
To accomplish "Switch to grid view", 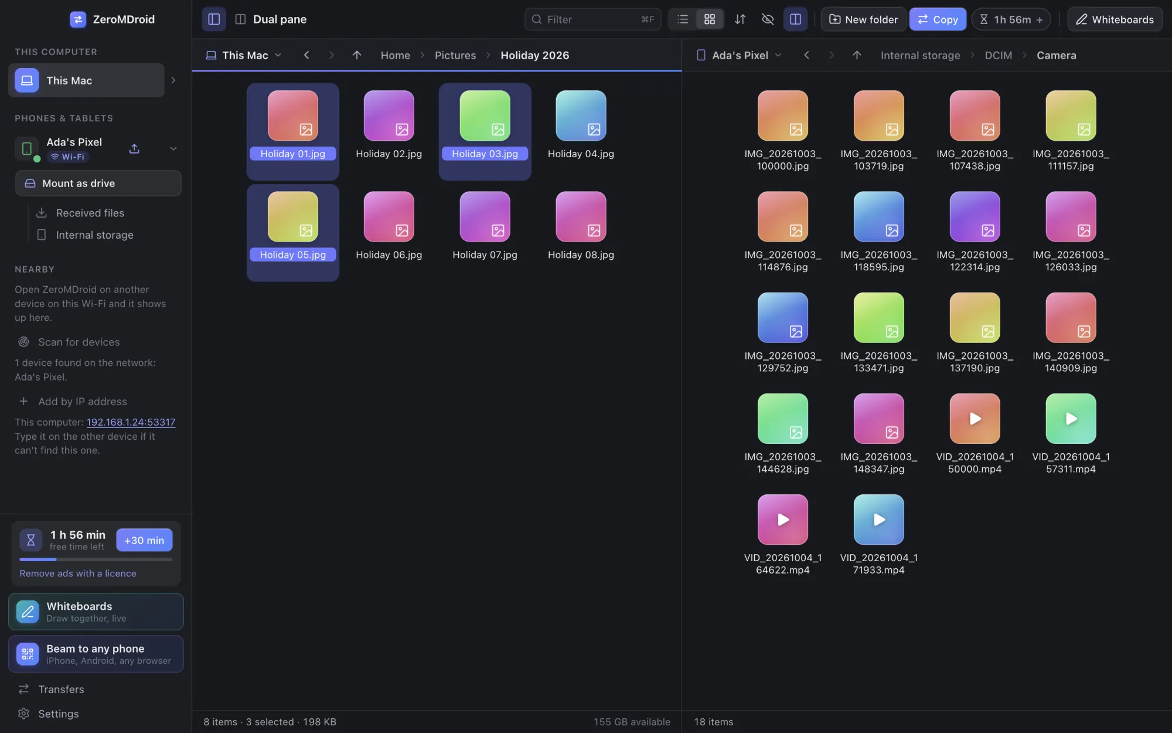I will tap(710, 19).
